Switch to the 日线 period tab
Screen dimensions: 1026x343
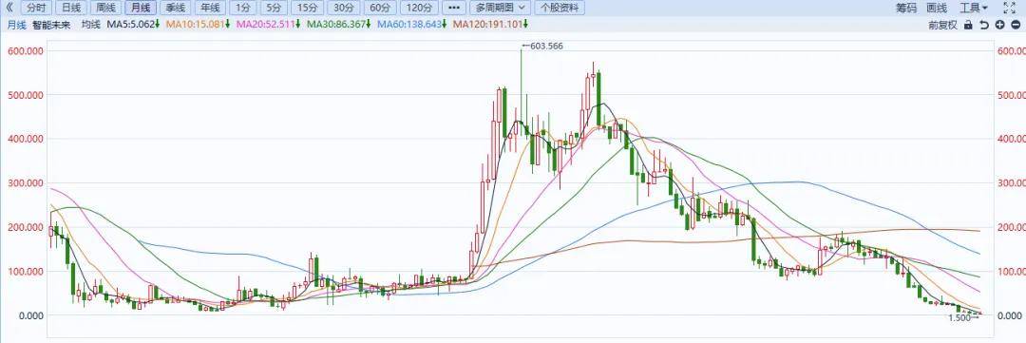coord(68,8)
